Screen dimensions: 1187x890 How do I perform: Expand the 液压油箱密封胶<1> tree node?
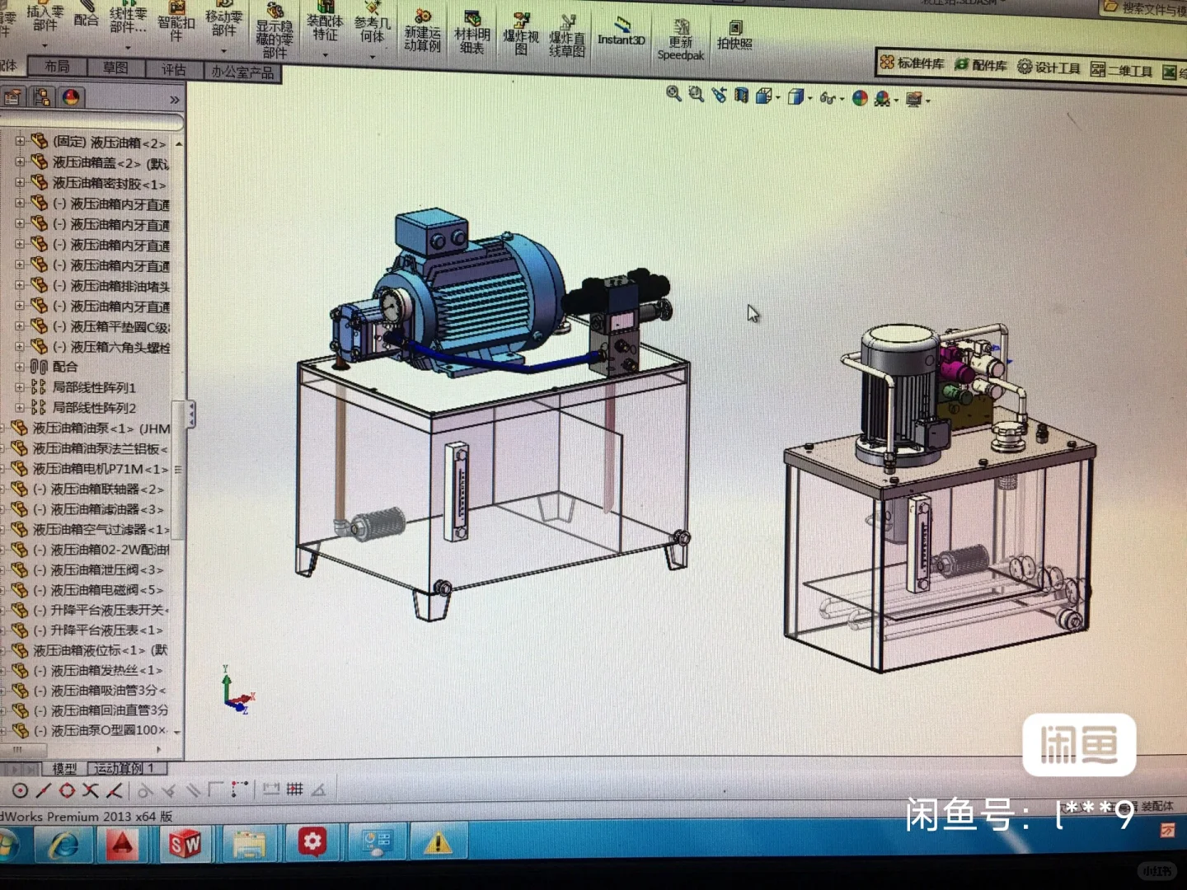[20, 183]
